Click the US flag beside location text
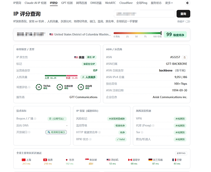 pos(51,34)
